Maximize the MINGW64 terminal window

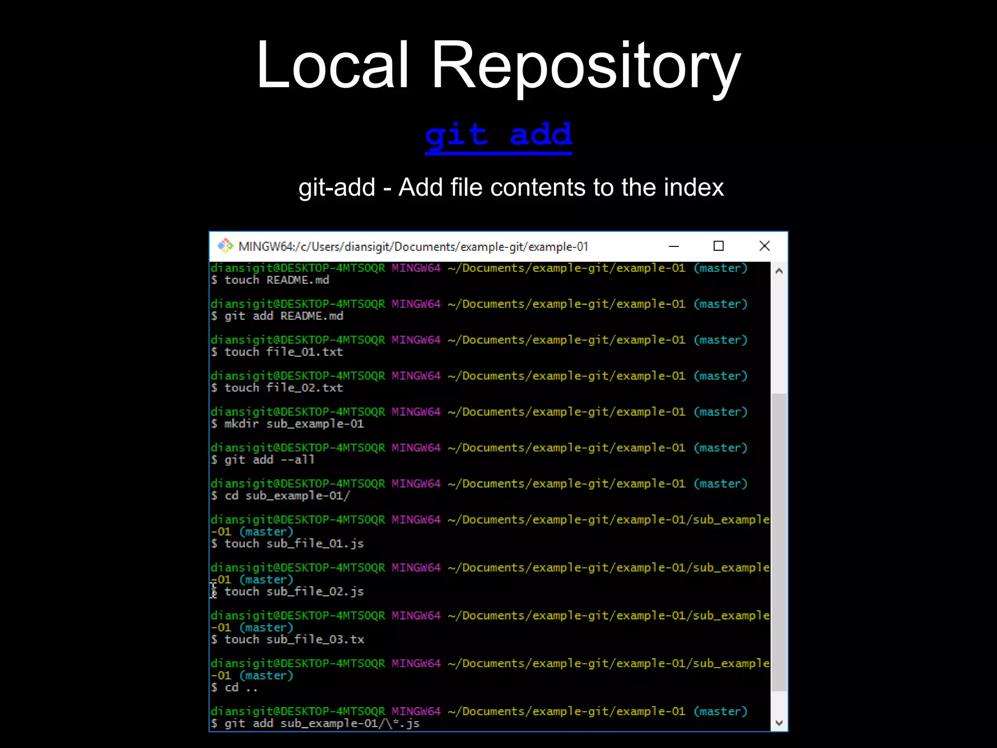718,246
